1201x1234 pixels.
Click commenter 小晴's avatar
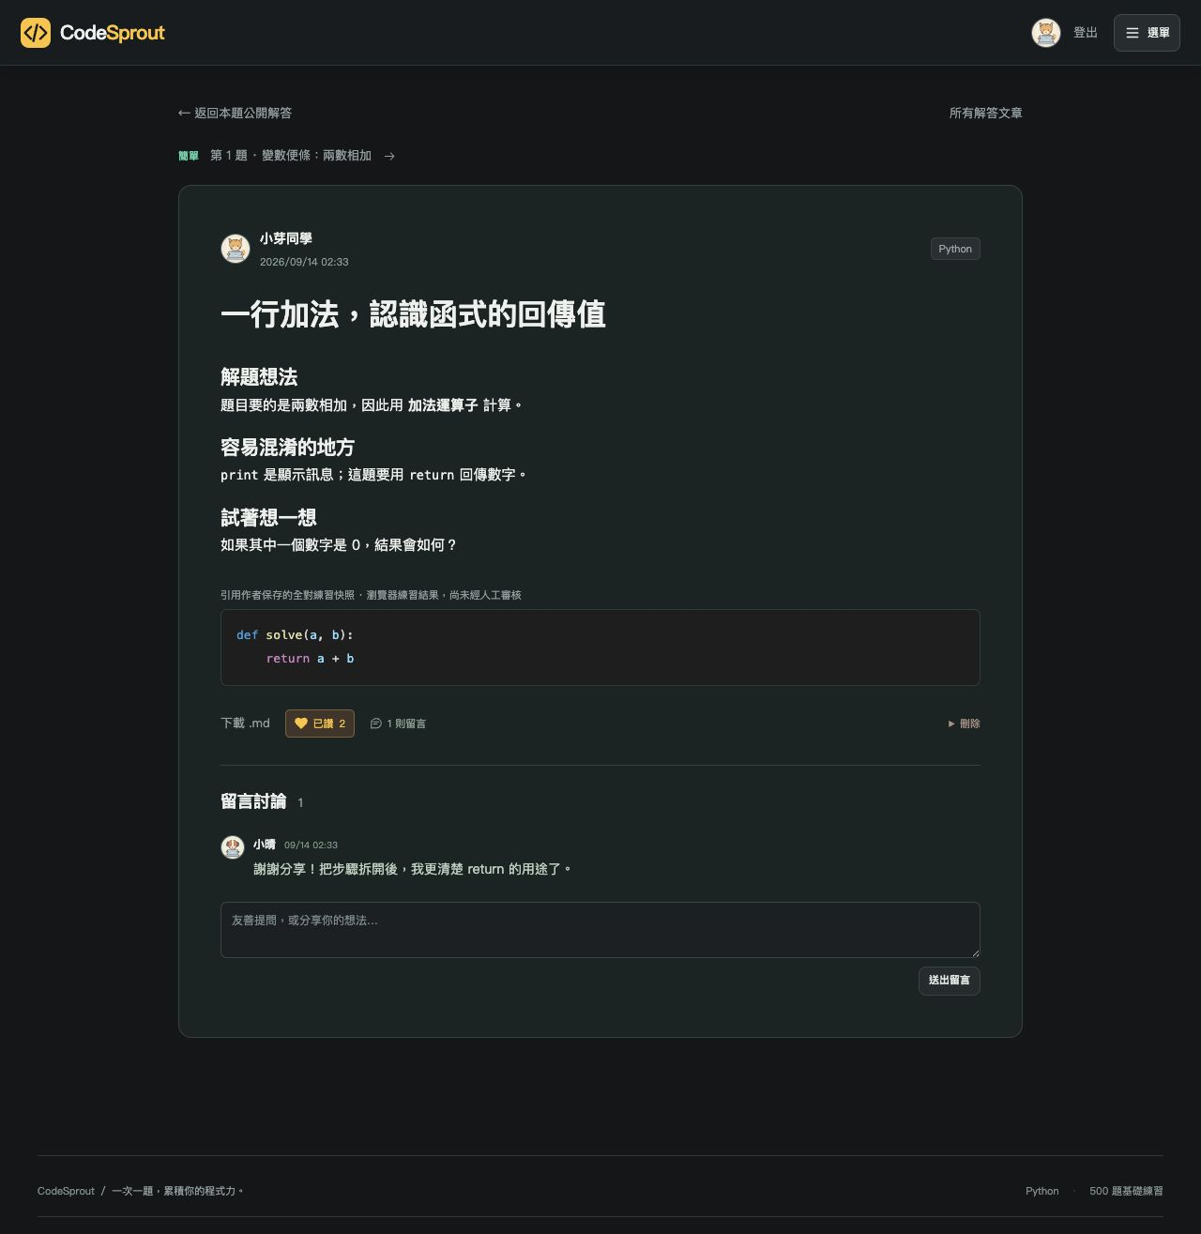233,847
